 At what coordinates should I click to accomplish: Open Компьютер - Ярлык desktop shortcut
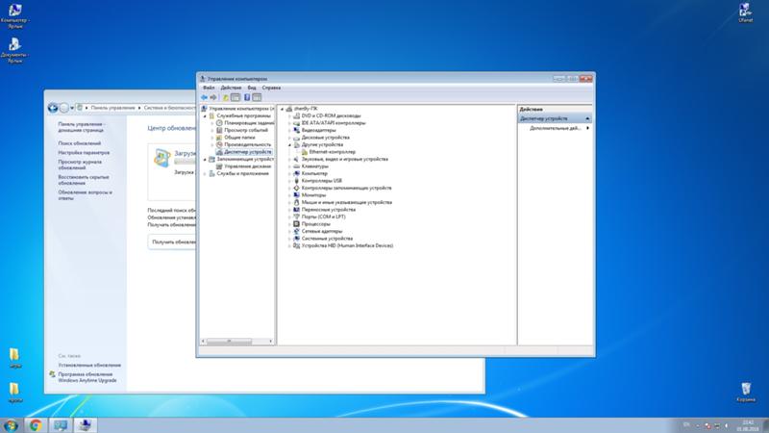tap(14, 15)
